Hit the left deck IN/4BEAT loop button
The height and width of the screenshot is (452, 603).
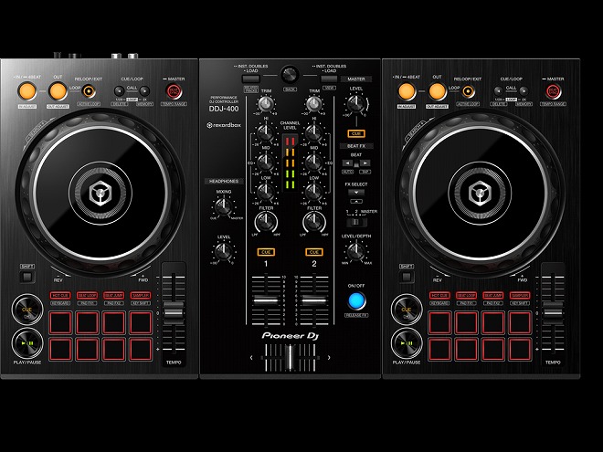(27, 91)
